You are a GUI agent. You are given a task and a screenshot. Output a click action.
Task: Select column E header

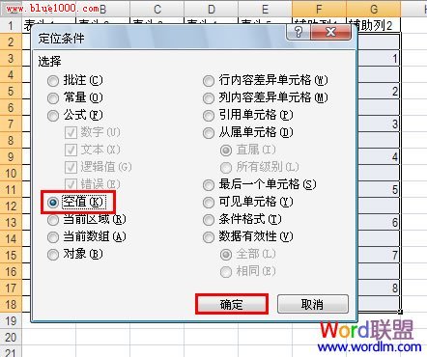click(x=266, y=9)
